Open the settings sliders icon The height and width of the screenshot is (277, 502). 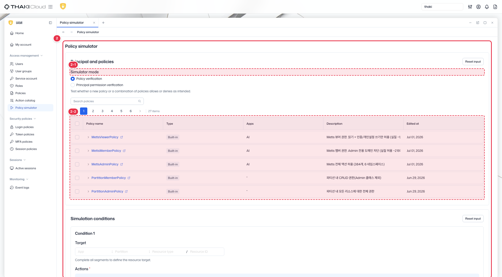470,7
